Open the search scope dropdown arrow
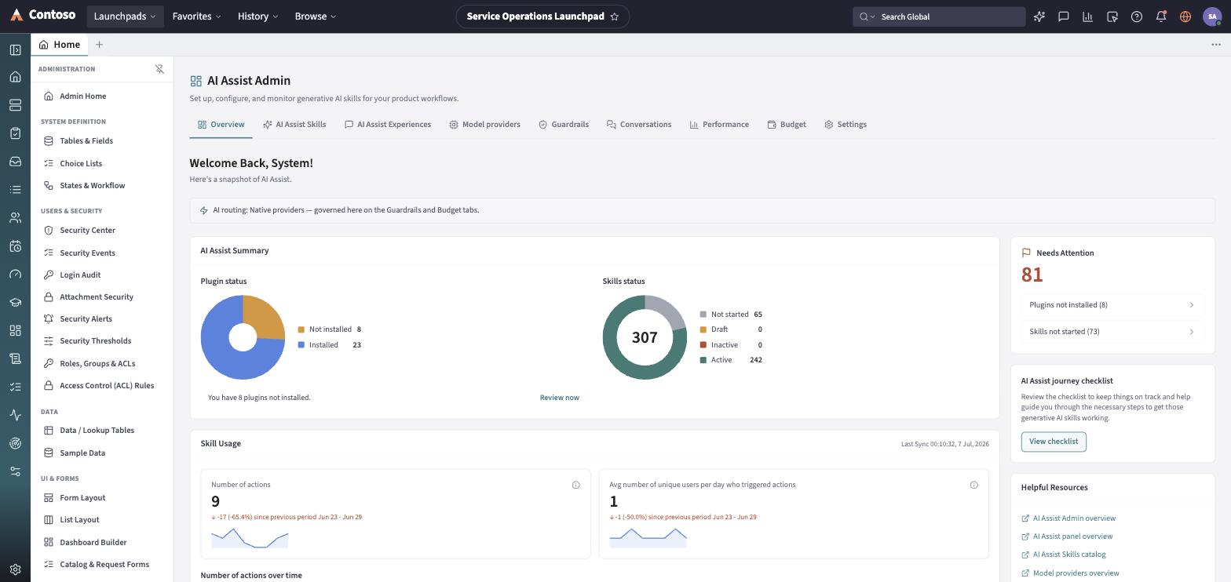Viewport: 1231px width, 582px height. pos(868,16)
